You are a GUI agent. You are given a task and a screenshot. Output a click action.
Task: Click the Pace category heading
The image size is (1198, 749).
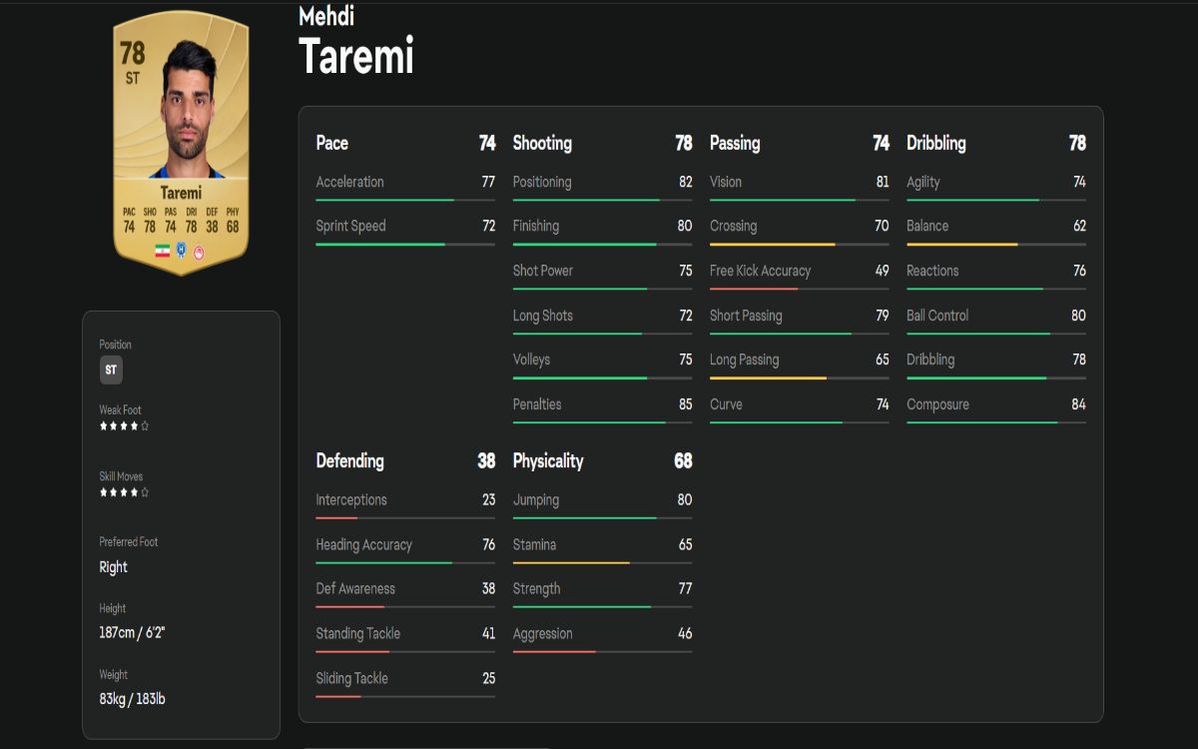[x=332, y=143]
